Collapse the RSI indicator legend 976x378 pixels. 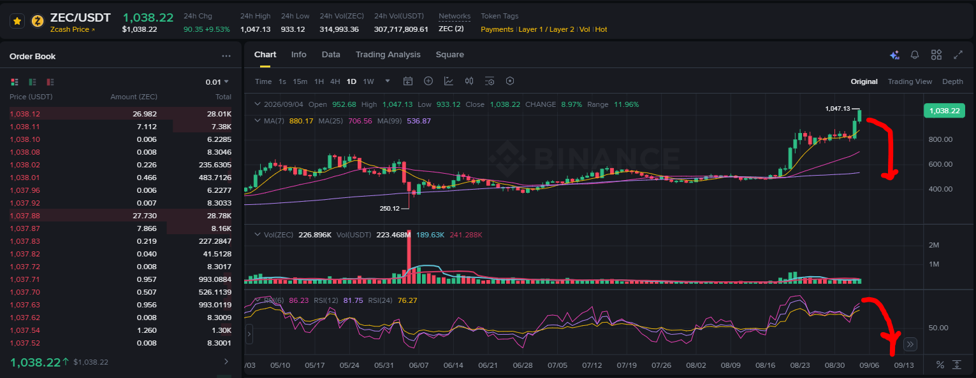point(258,300)
